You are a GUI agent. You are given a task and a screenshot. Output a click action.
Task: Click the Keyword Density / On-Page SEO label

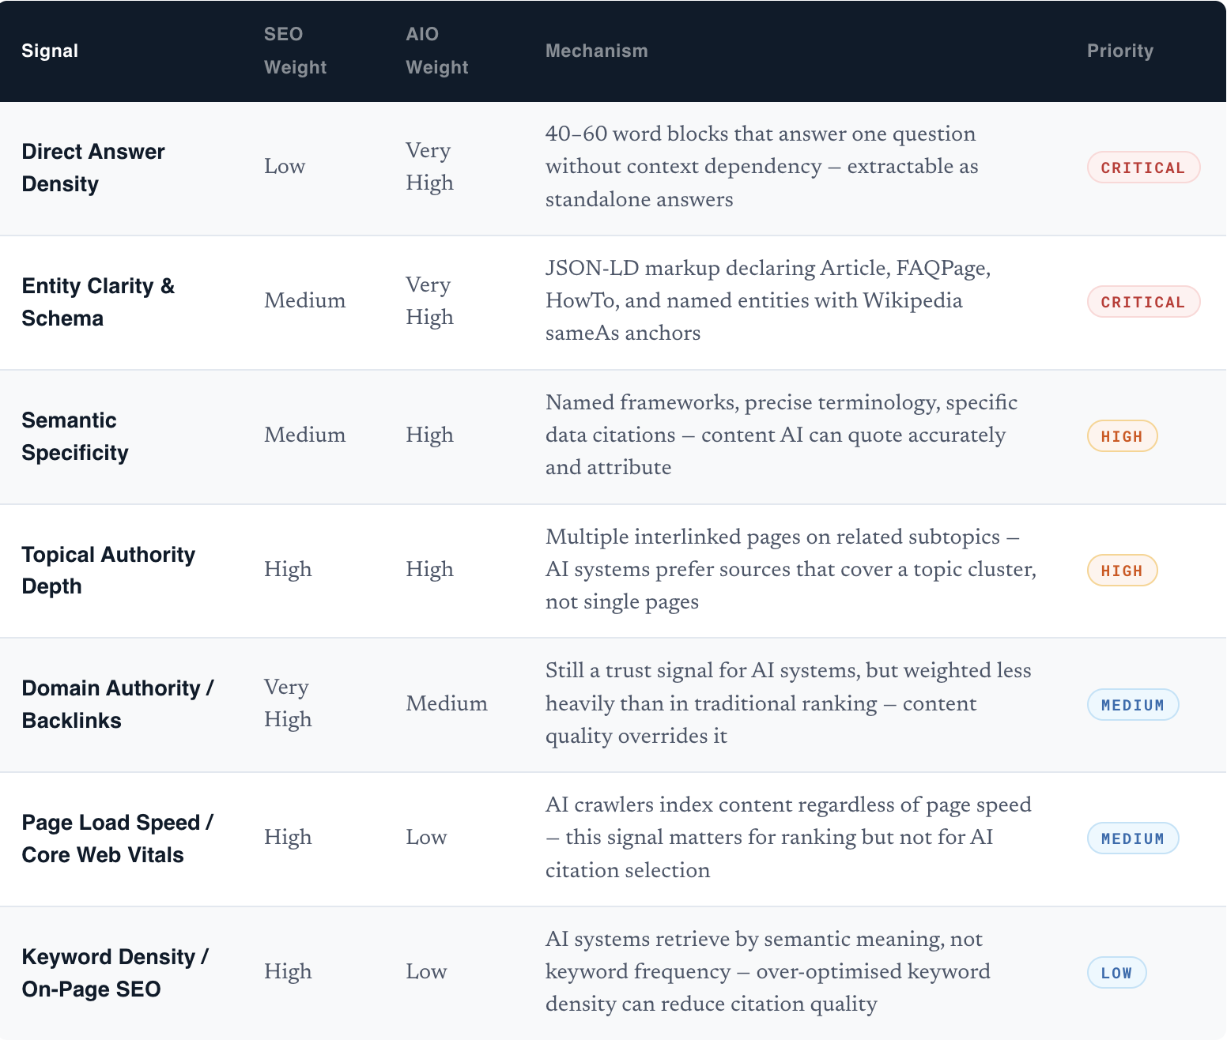[x=115, y=973]
